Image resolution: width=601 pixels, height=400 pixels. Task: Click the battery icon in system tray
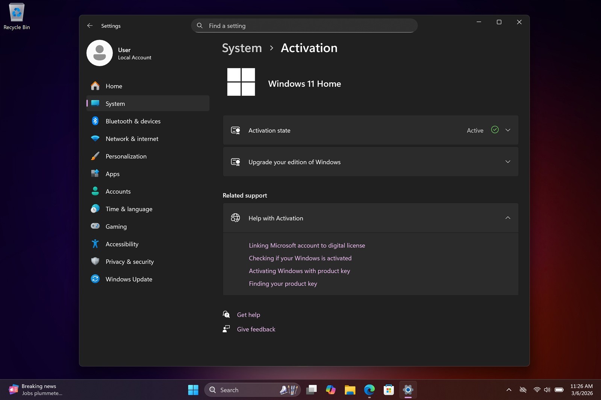[559, 390]
